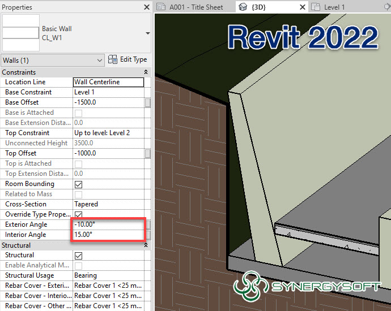Image resolution: width=391 pixels, height=311 pixels.
Task: Click the Basic Wall type preview thumbnail
Action: click(20, 33)
